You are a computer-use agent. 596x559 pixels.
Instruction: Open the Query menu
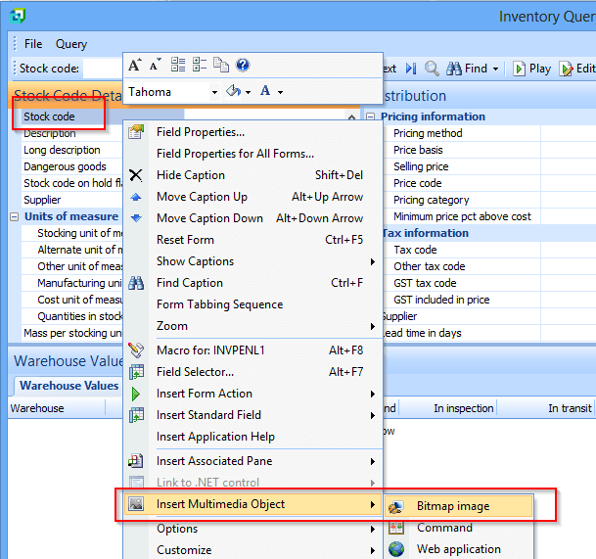(x=71, y=44)
